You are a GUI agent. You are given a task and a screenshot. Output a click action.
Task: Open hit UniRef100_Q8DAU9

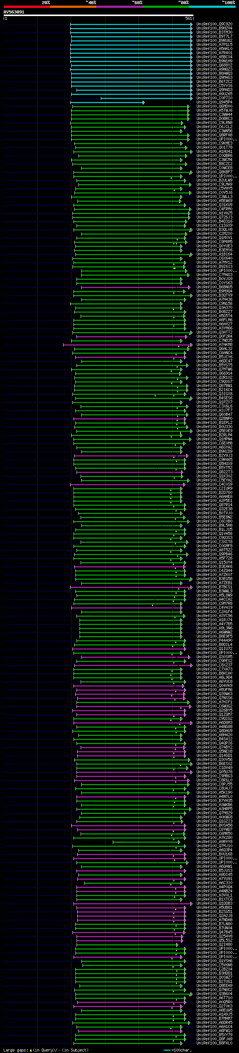[x=214, y=731]
